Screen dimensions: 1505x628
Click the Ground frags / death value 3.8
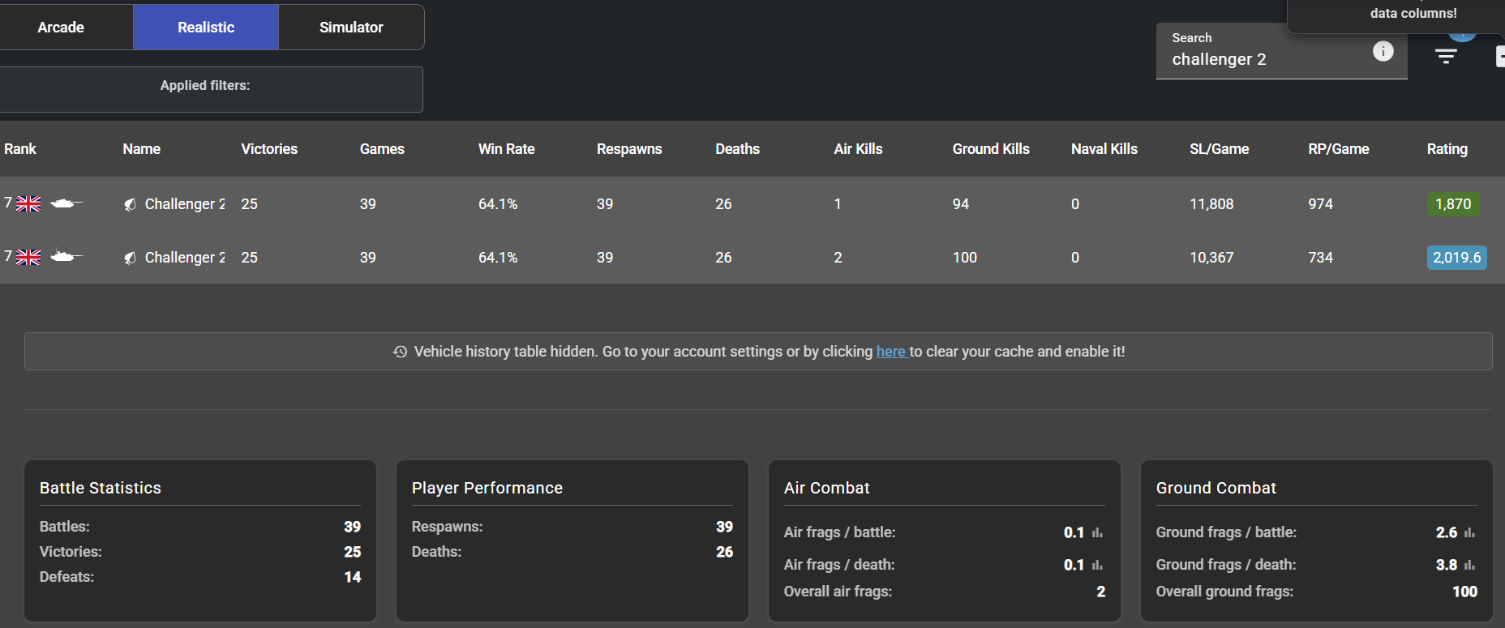click(x=1447, y=565)
